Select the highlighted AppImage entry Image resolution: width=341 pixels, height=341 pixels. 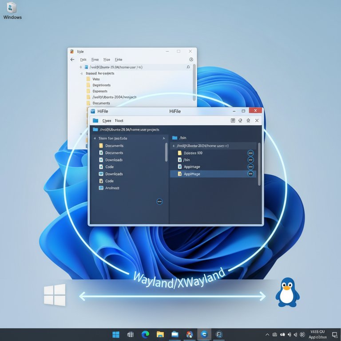[213, 174]
